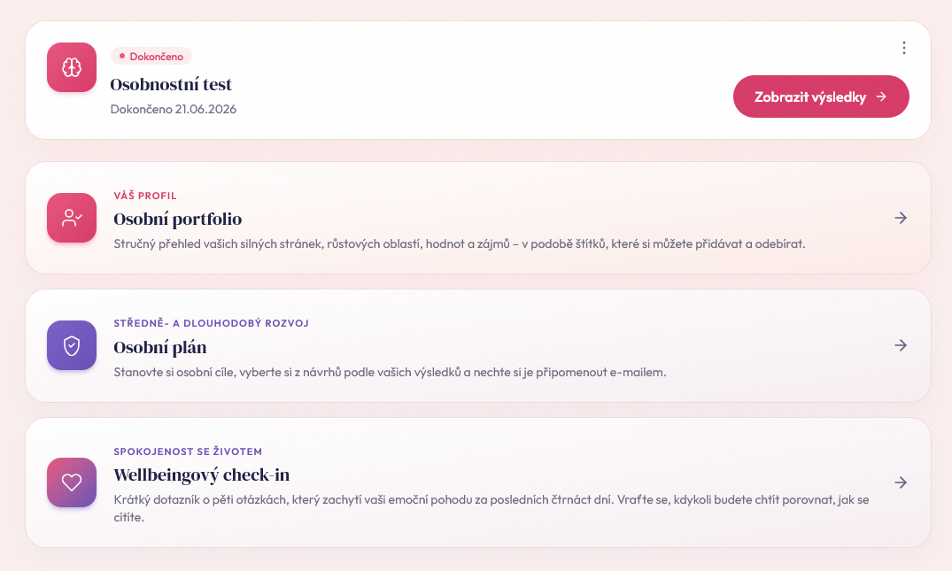Click the arrow inside Zobrazit výsledky button
Screen dimensions: 952x571
(x=881, y=96)
